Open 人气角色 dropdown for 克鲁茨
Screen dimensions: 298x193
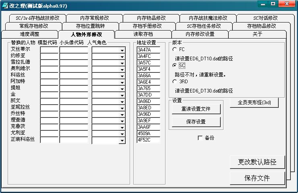[122, 128]
